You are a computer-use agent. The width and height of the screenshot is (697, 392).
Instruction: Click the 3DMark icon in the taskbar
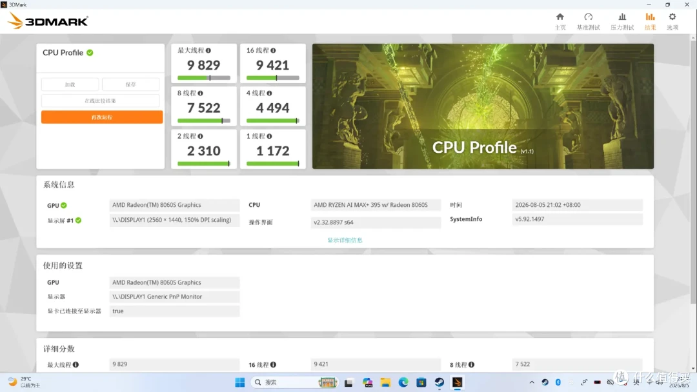click(458, 382)
